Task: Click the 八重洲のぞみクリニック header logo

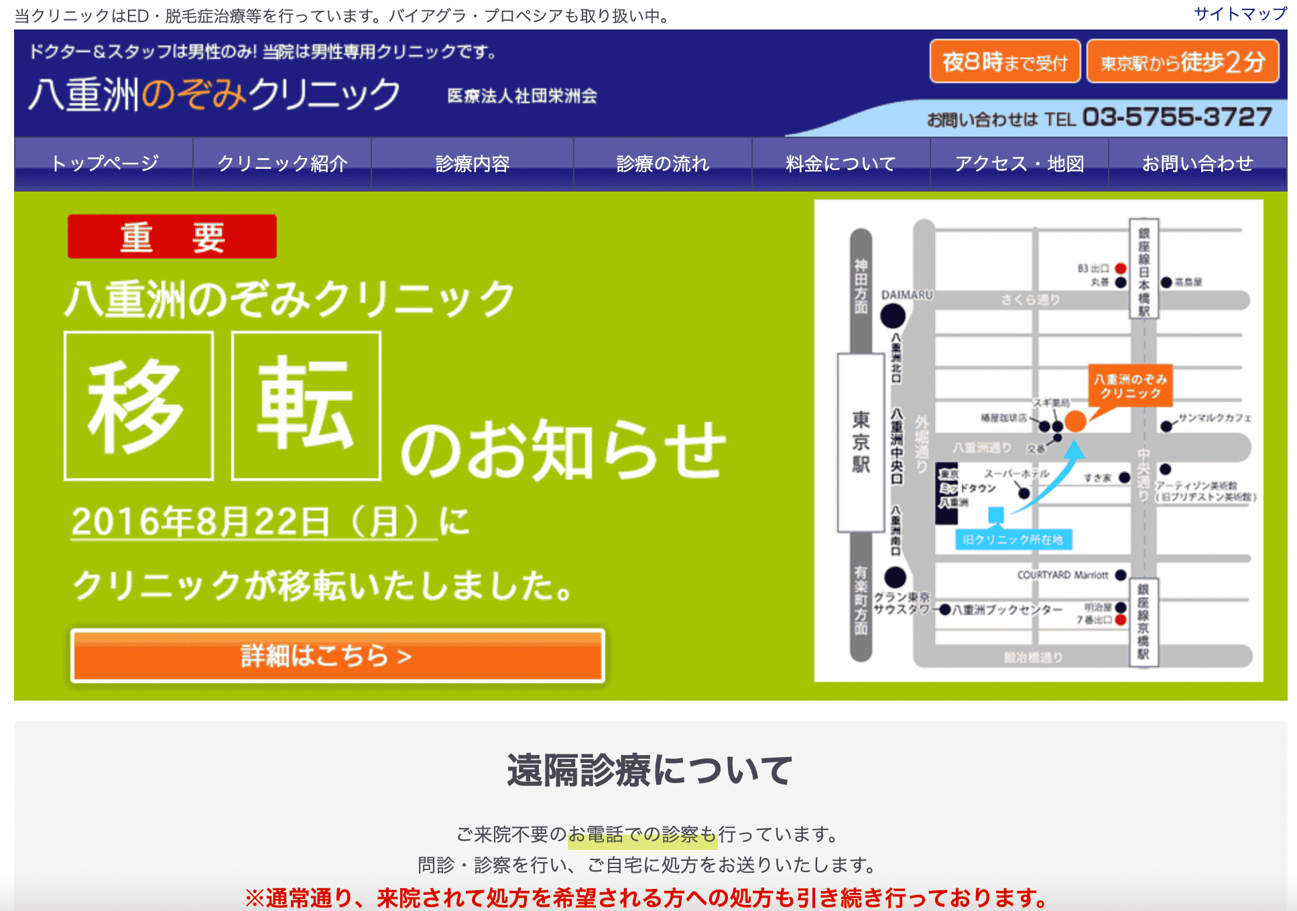Action: (x=214, y=94)
